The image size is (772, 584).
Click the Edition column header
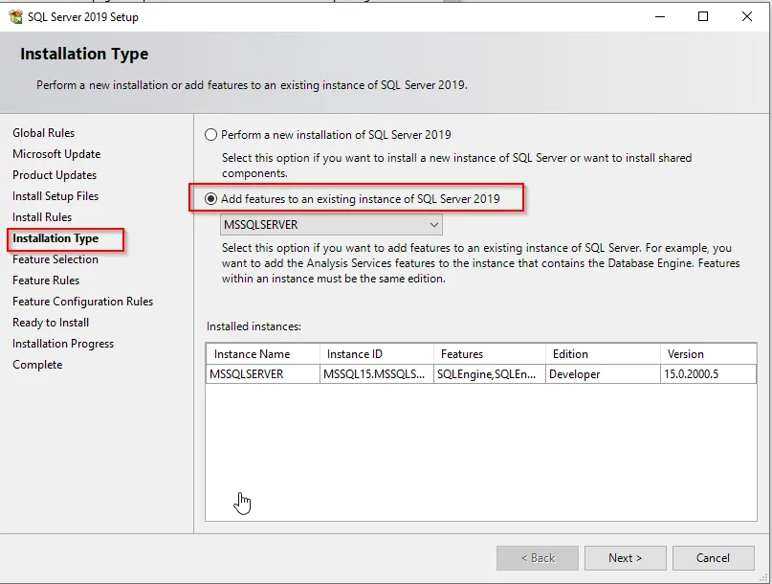pyautogui.click(x=603, y=354)
